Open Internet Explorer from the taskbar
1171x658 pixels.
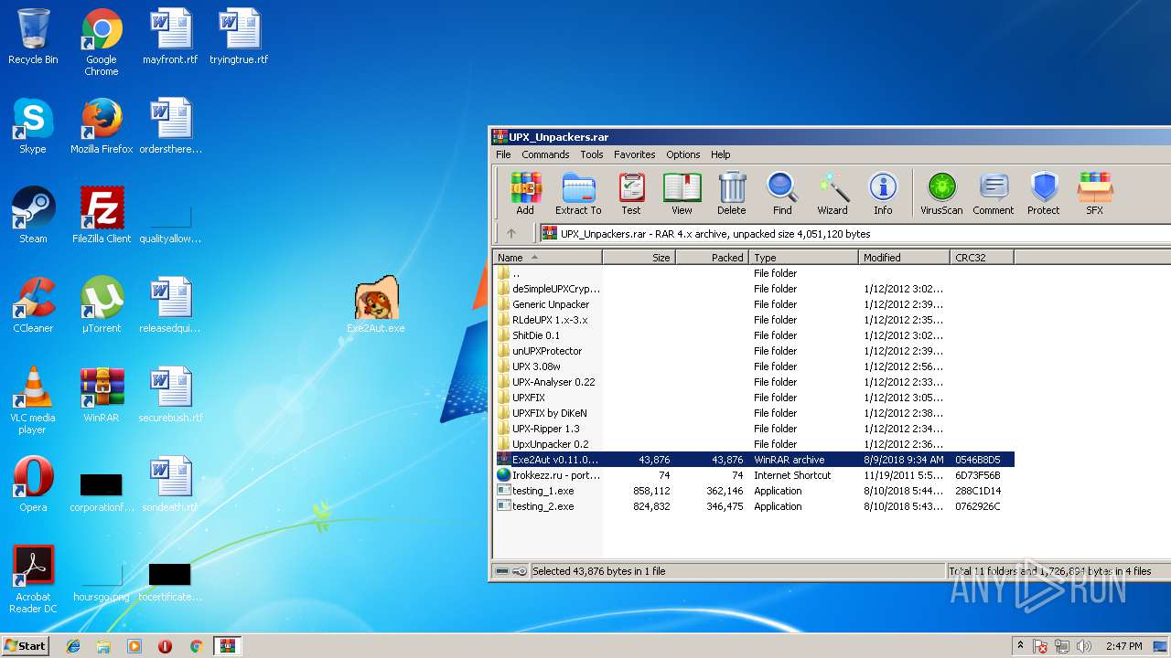tap(73, 646)
